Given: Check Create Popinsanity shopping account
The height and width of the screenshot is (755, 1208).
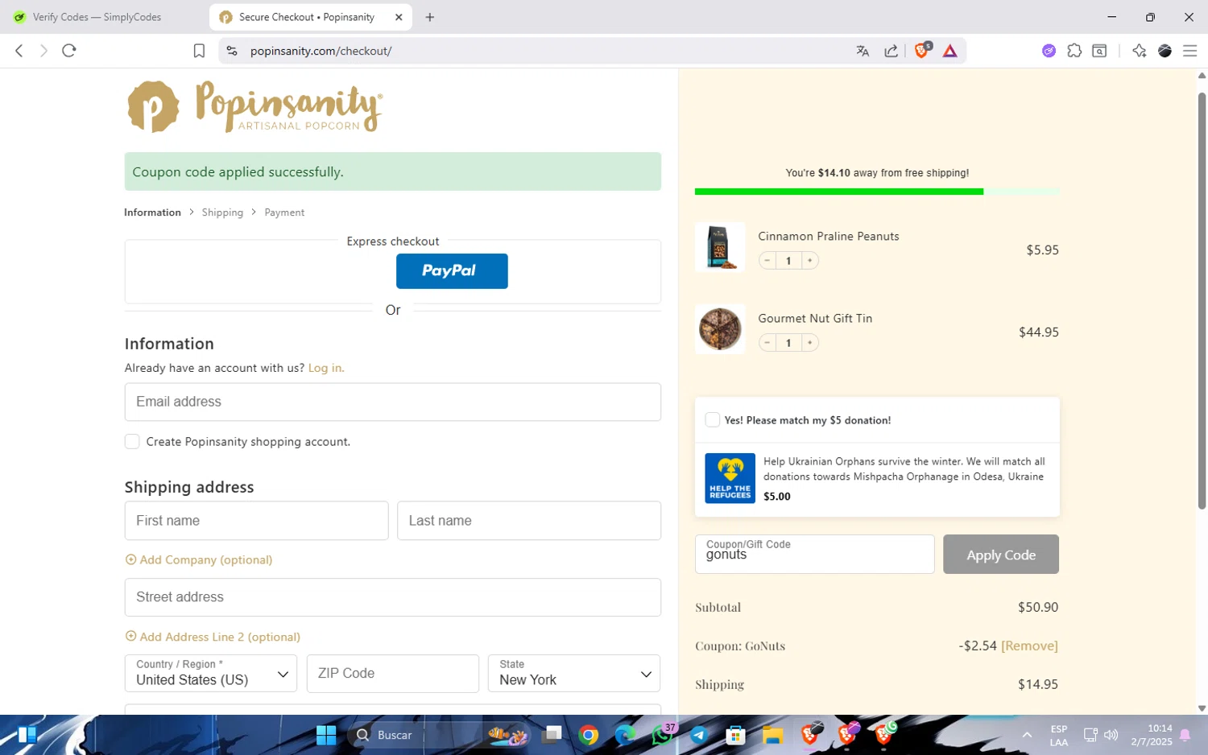Looking at the screenshot, I should (132, 442).
